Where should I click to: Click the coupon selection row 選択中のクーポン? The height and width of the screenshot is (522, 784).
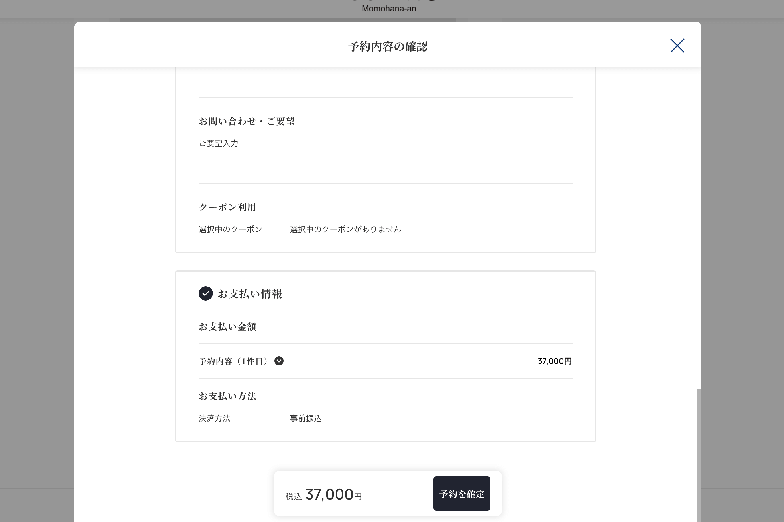231,229
